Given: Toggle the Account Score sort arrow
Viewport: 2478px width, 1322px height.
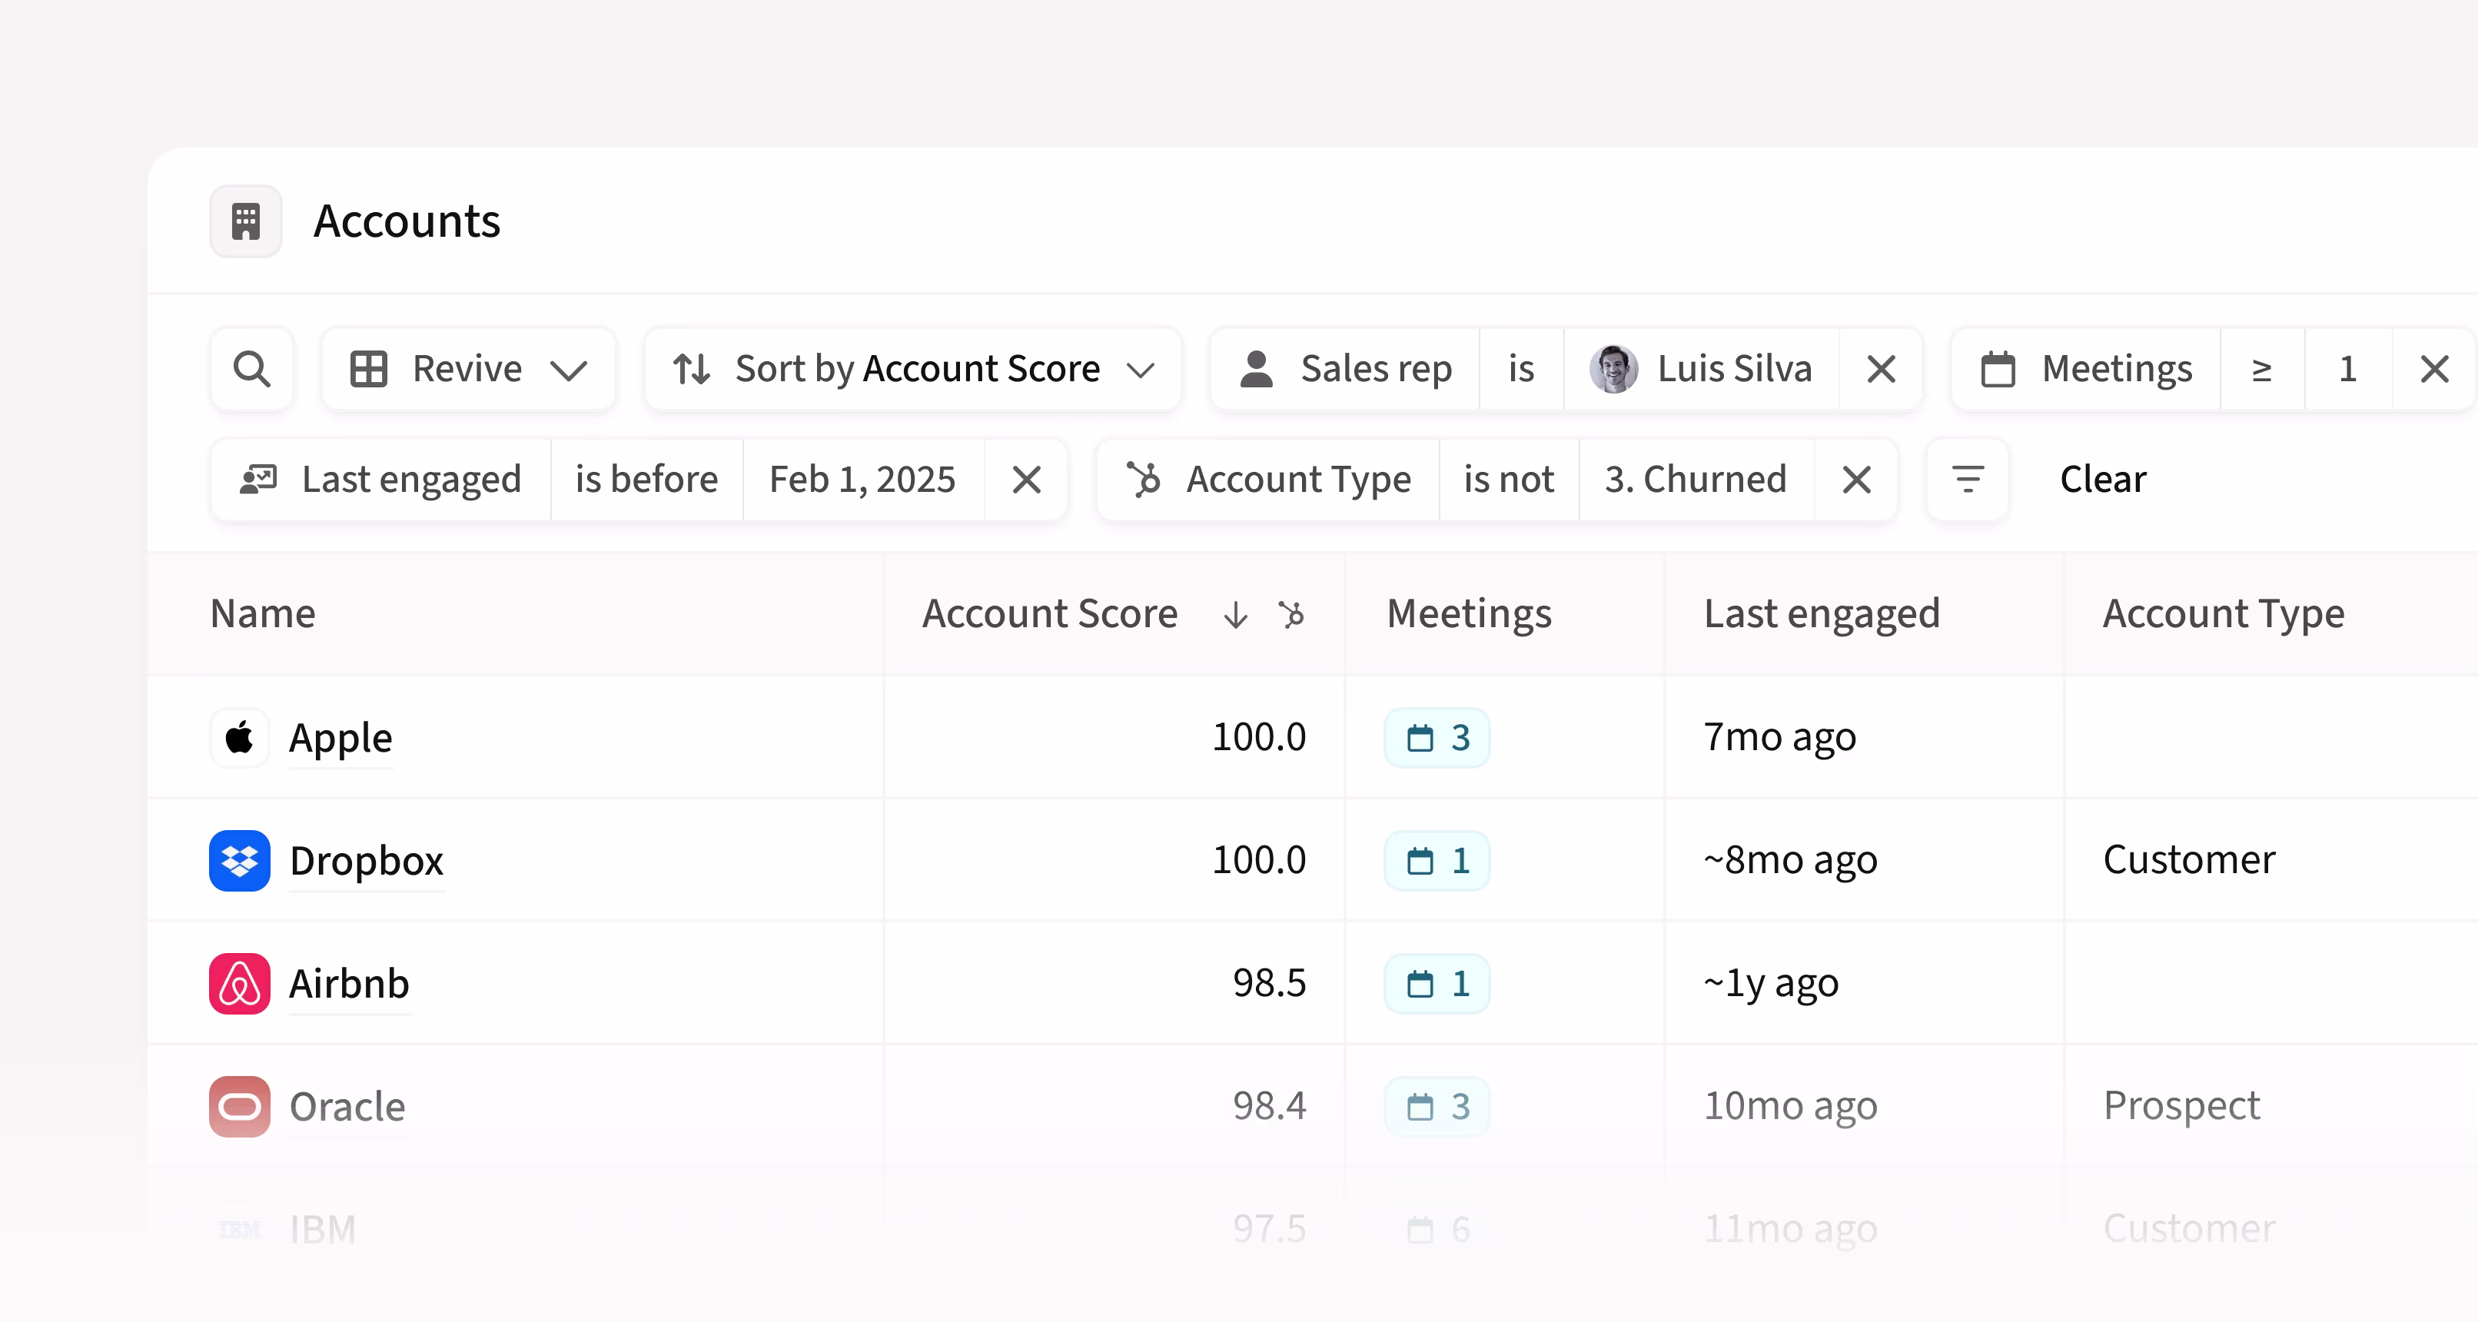Looking at the screenshot, I should click(1236, 614).
